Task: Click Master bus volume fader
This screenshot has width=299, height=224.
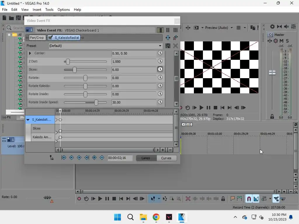Action: point(272,72)
